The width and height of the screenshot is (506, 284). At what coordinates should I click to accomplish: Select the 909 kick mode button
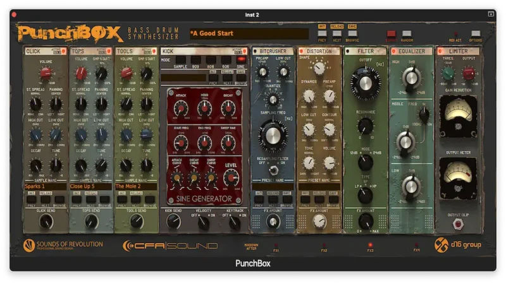(195, 60)
